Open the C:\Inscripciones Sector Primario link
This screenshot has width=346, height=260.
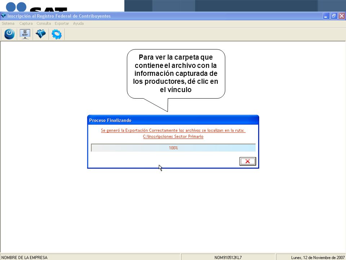(x=173, y=136)
